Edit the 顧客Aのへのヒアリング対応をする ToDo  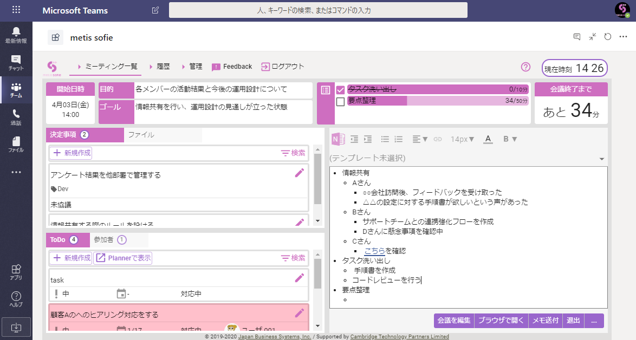tap(300, 313)
